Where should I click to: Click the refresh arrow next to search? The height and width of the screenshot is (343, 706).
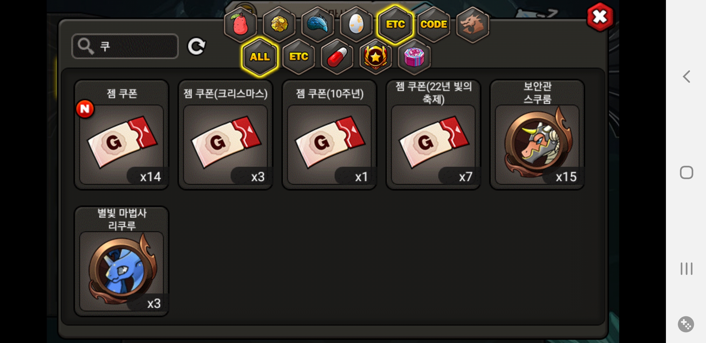coord(197,46)
